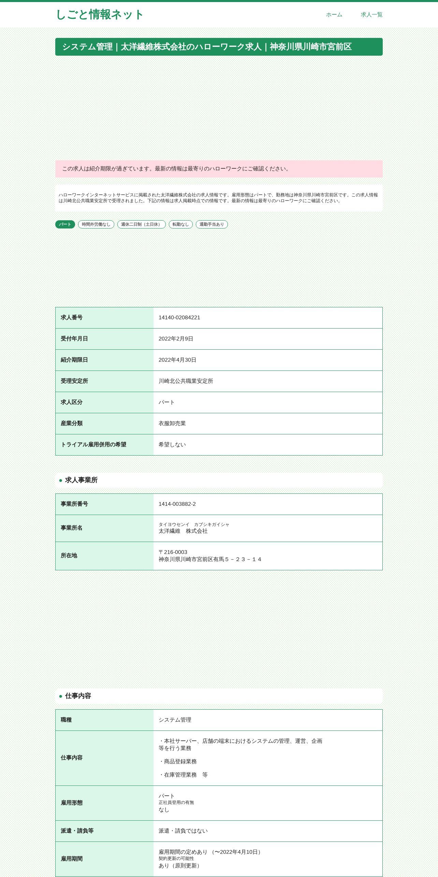Go to the ホーム page
This screenshot has width=438, height=877.
(334, 15)
